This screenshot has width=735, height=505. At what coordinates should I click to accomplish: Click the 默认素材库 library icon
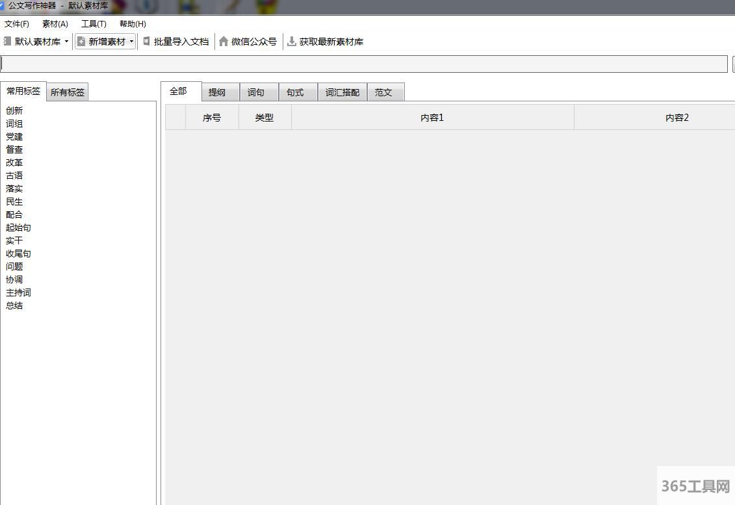7,42
